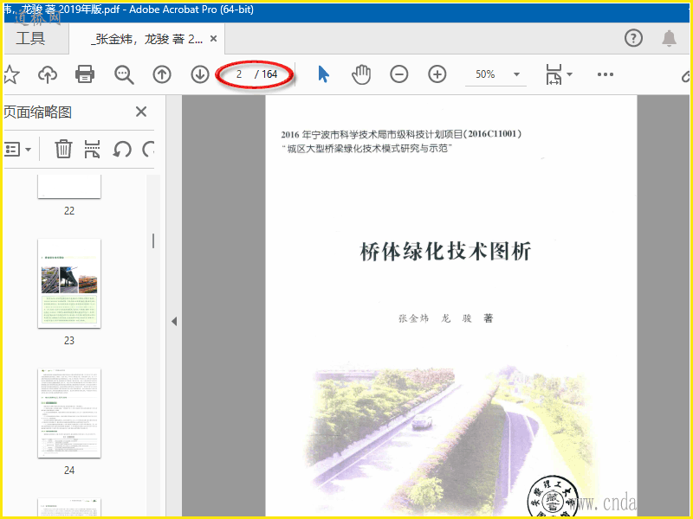Open the 工具 tab

pyautogui.click(x=31, y=38)
